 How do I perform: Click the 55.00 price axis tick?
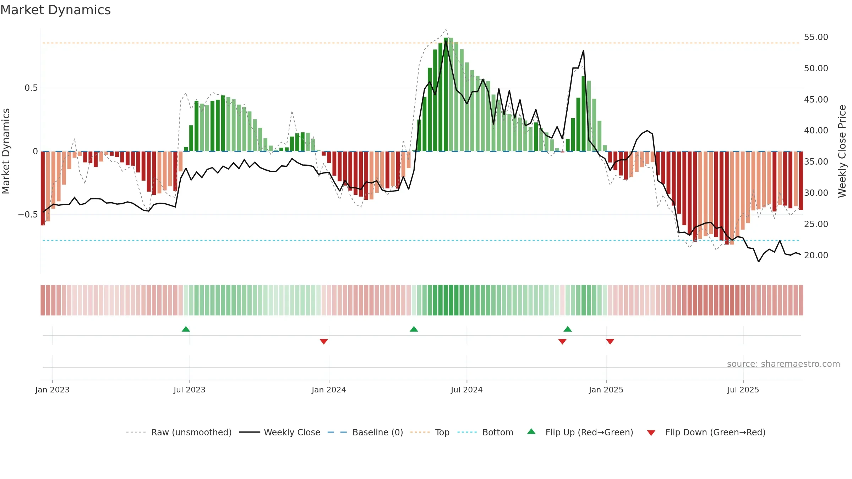pyautogui.click(x=816, y=37)
